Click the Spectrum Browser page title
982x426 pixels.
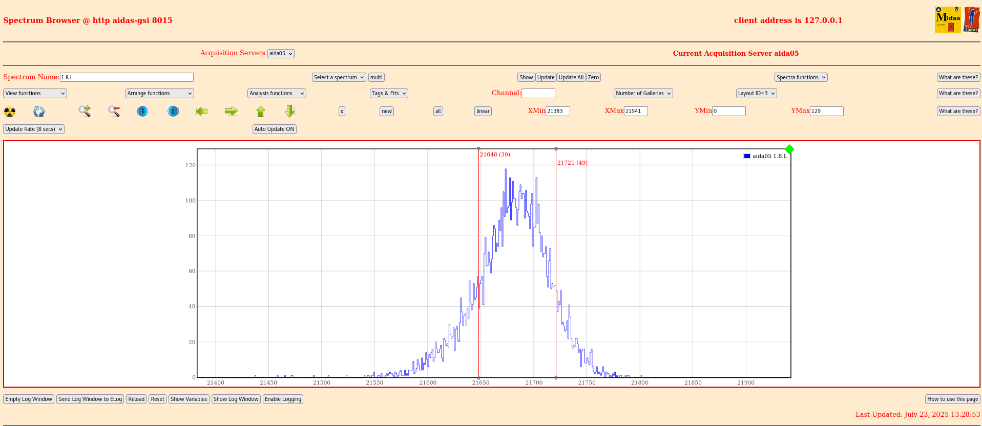pyautogui.click(x=88, y=20)
